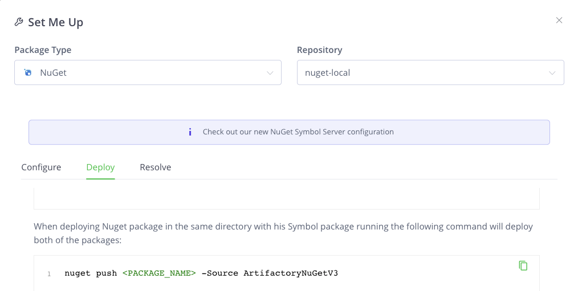Open NuGet Symbol Server configuration banner

click(x=290, y=132)
